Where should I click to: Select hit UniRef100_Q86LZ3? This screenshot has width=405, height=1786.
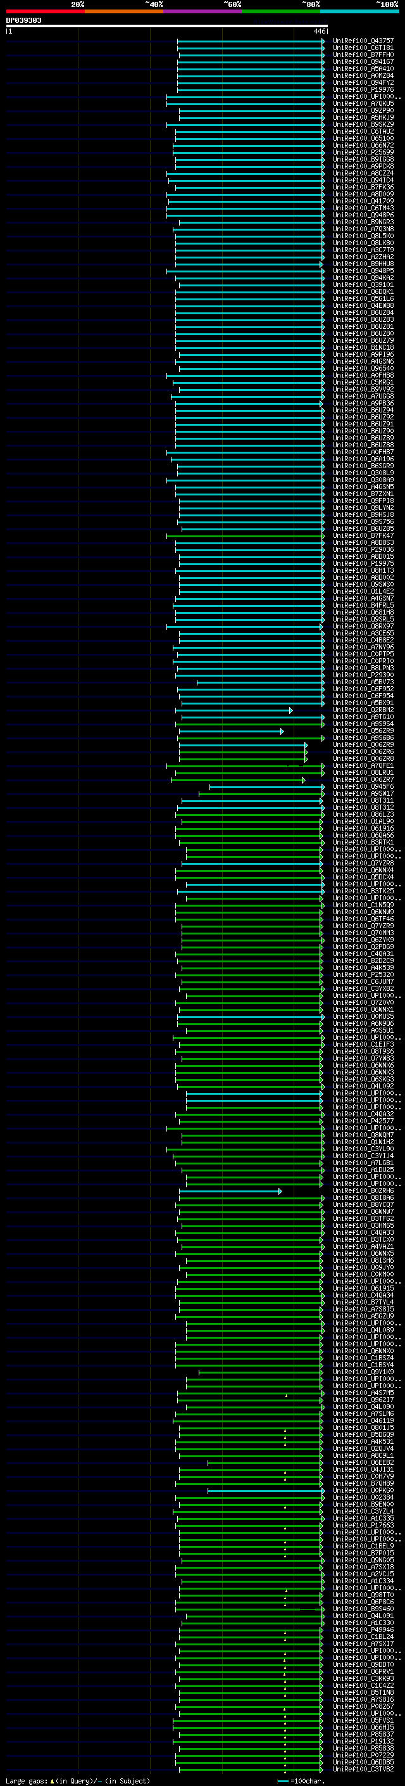(363, 815)
